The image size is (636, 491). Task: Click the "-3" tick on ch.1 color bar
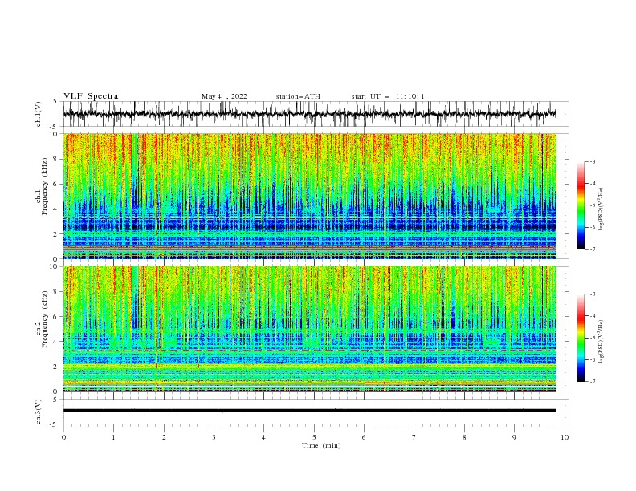click(593, 161)
